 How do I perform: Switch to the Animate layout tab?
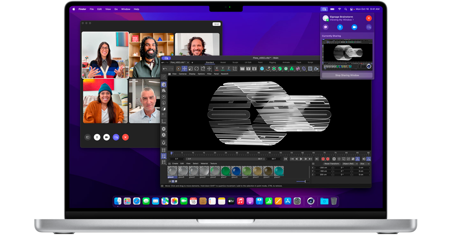[286, 63]
